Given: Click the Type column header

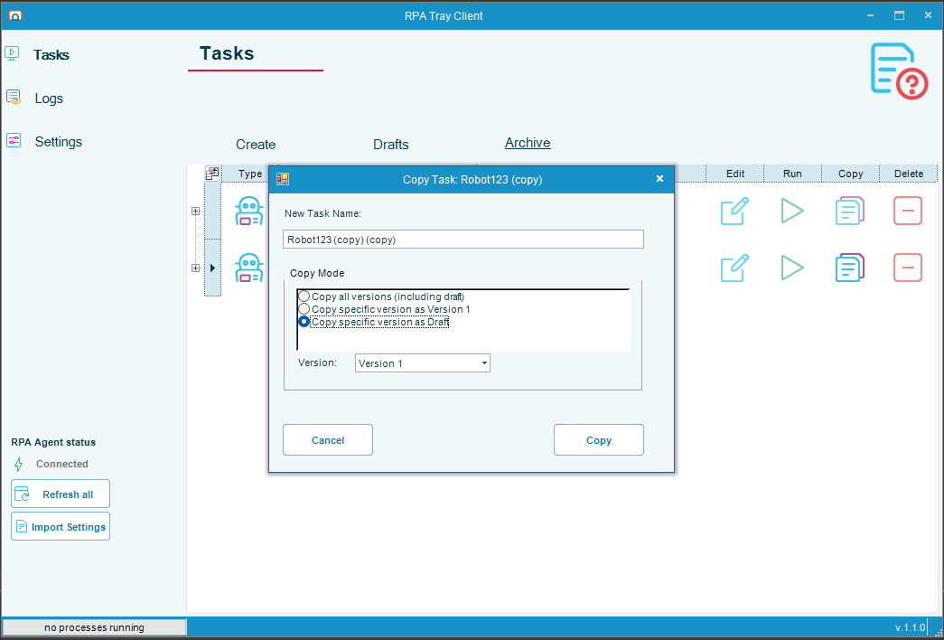Looking at the screenshot, I should point(250,174).
